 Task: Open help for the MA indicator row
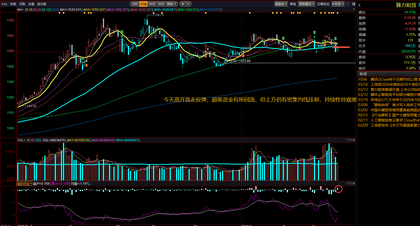[x=354, y=10]
